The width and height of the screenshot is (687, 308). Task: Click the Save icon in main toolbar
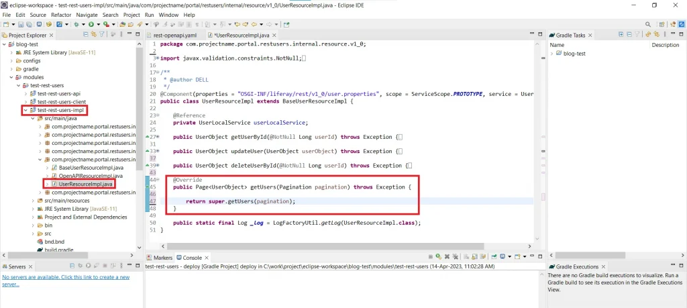point(21,25)
